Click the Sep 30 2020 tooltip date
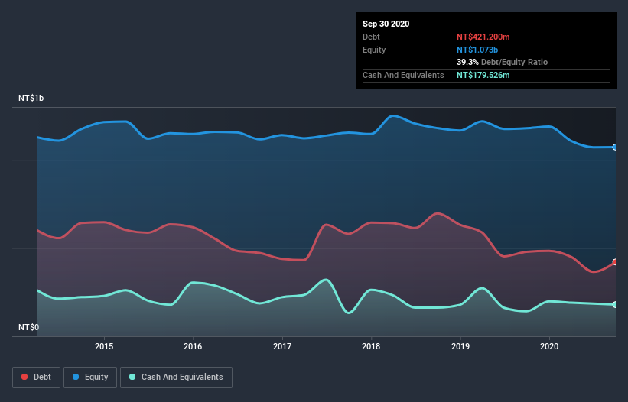Screen dimensions: 628x402 (386, 24)
